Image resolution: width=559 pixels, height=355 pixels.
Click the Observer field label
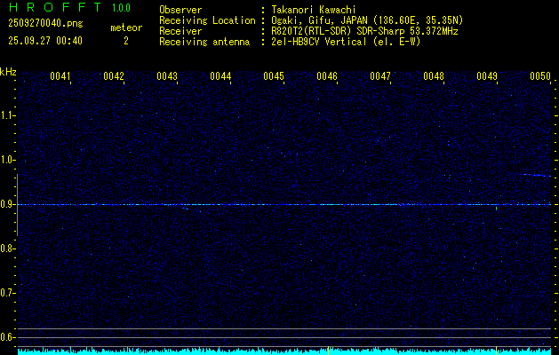[x=180, y=10]
